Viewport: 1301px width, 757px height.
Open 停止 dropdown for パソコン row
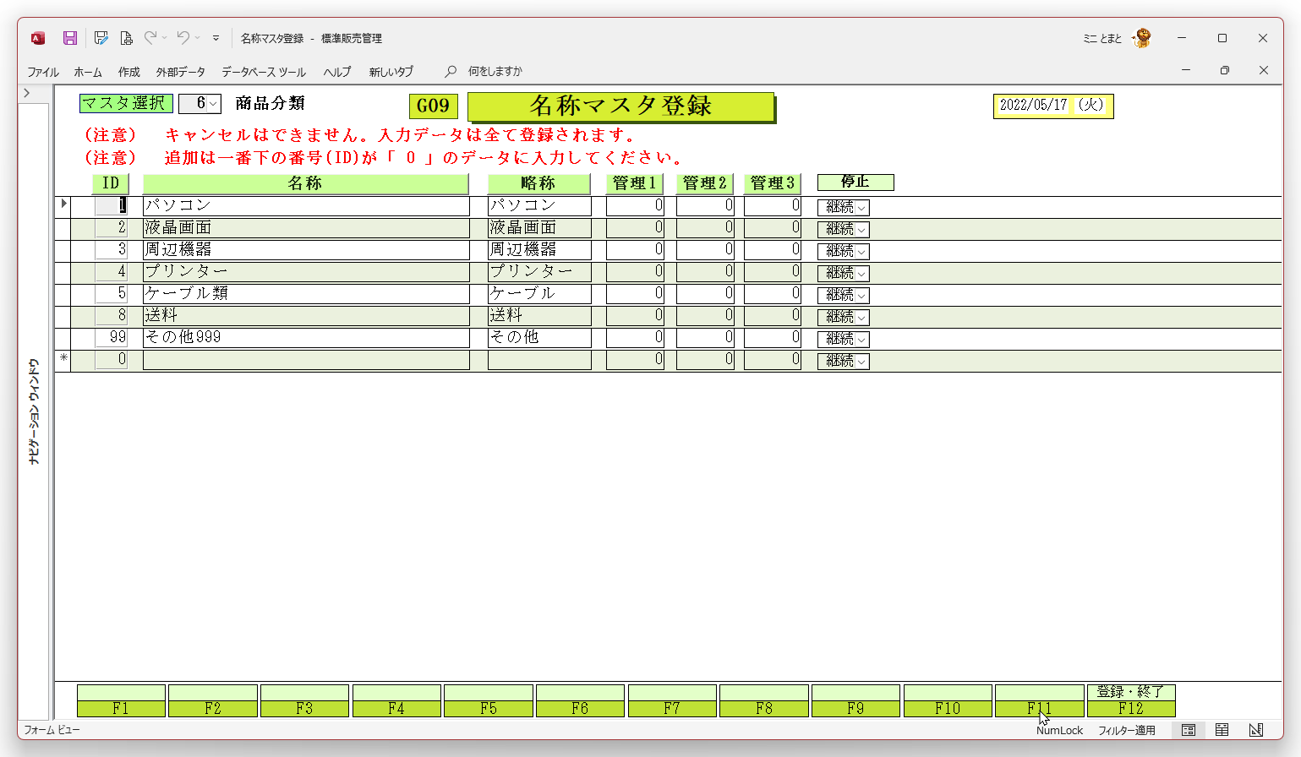(x=861, y=207)
